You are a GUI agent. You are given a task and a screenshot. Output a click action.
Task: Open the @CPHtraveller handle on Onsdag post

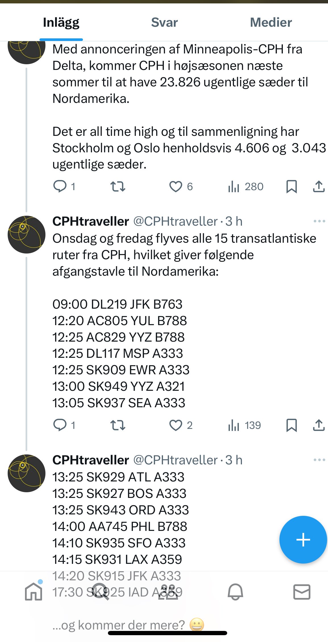[x=175, y=221]
